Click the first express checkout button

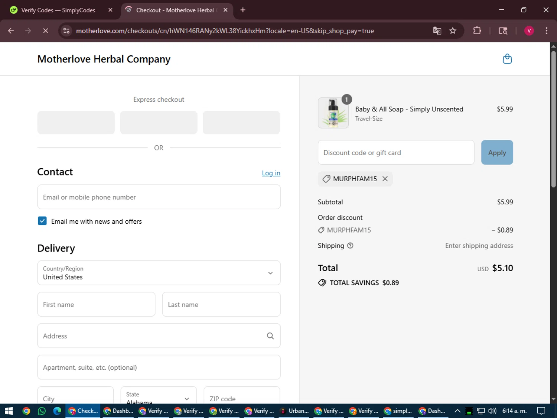(x=76, y=122)
